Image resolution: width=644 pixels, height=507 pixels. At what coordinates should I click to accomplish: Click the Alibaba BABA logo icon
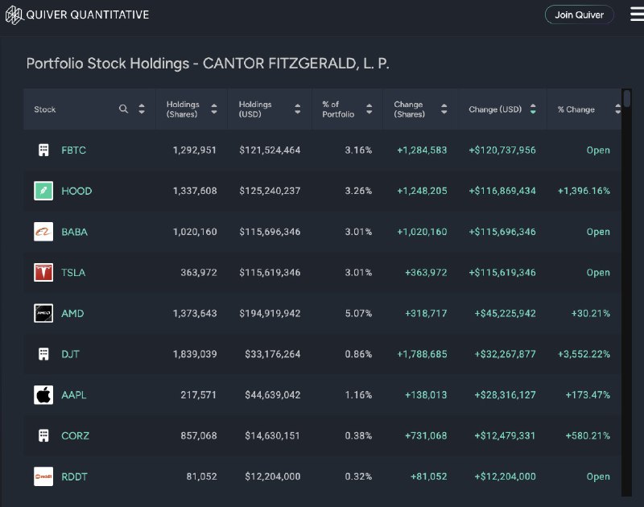click(x=43, y=232)
